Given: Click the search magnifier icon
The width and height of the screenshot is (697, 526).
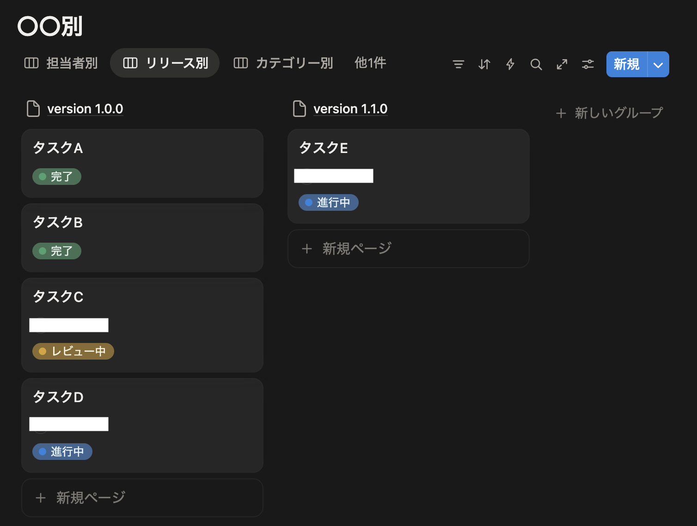Looking at the screenshot, I should coord(536,64).
